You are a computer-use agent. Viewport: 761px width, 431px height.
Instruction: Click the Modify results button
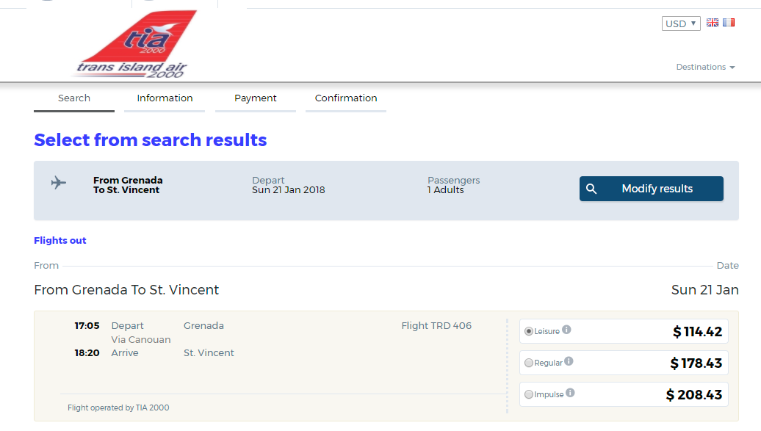pyautogui.click(x=652, y=189)
